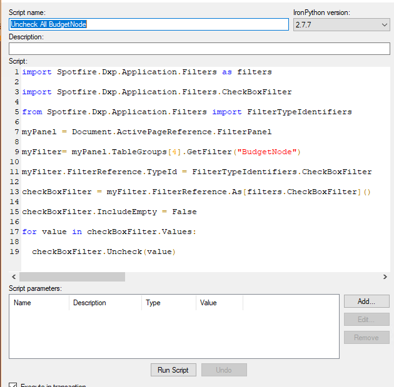This screenshot has height=387, width=394.
Task: Click line 13 checkBoxFilter assignment
Action: [196, 192]
